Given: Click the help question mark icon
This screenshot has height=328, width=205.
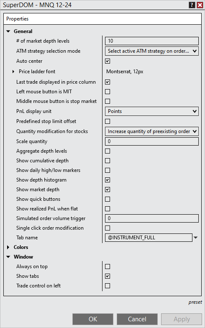Looking at the screenshot, I should pos(192,5).
